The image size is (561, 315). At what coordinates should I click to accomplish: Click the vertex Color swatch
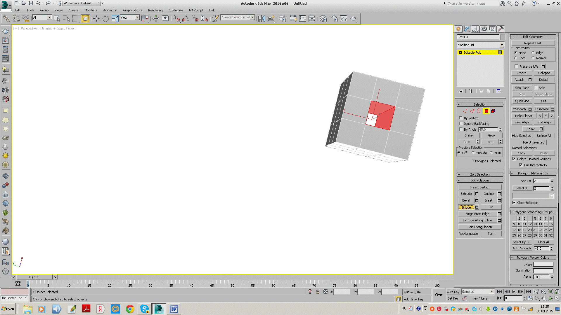[x=543, y=265]
